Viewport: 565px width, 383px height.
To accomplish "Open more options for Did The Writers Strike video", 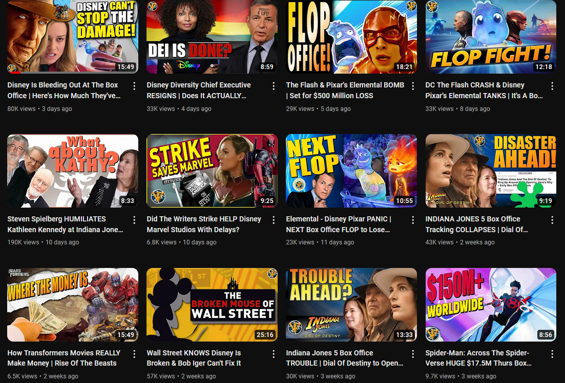I will coord(274,220).
